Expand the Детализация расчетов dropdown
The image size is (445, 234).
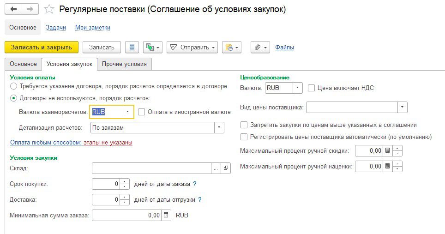[219, 127]
